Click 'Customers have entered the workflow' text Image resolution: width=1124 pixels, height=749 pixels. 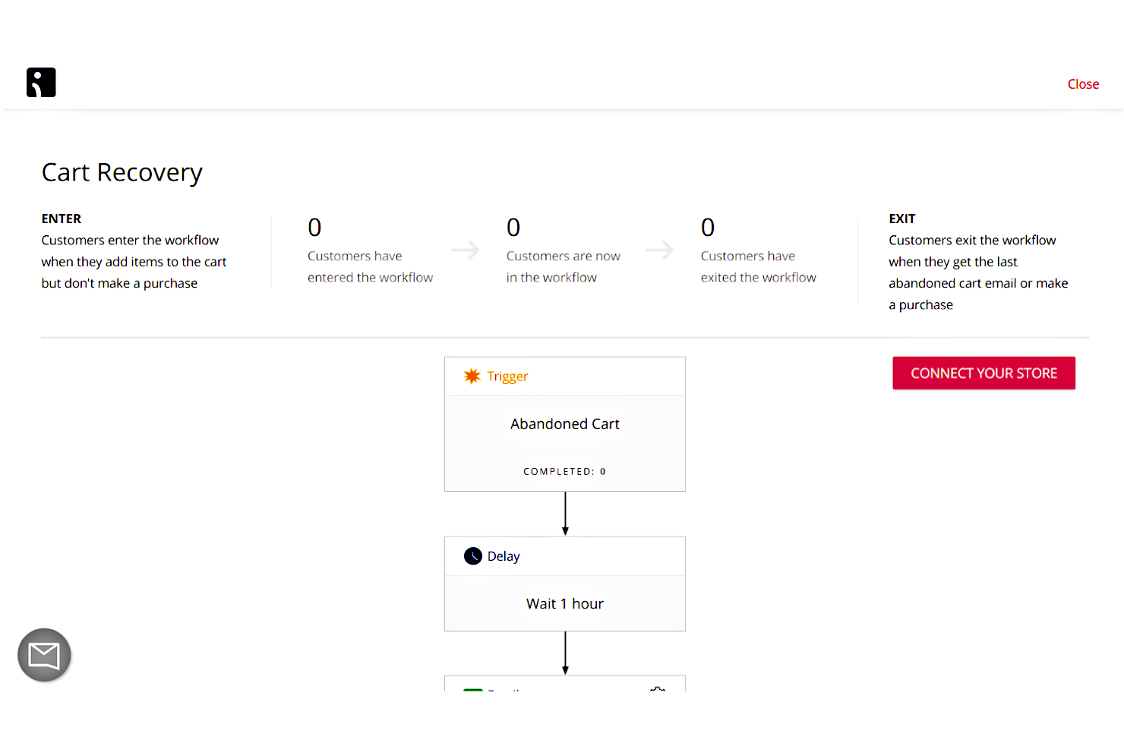370,267
